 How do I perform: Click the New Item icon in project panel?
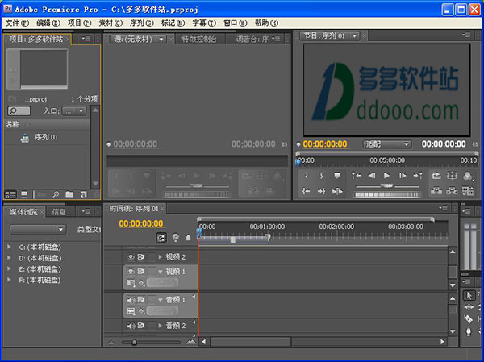[83, 194]
